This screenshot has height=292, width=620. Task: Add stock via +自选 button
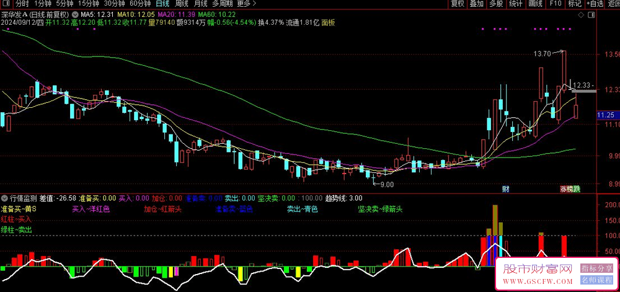pyautogui.click(x=595, y=4)
